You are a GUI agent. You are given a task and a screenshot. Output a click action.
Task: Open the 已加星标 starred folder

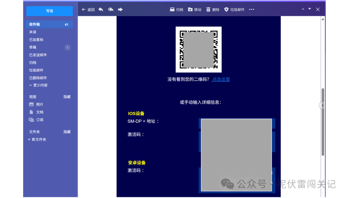tap(36, 40)
